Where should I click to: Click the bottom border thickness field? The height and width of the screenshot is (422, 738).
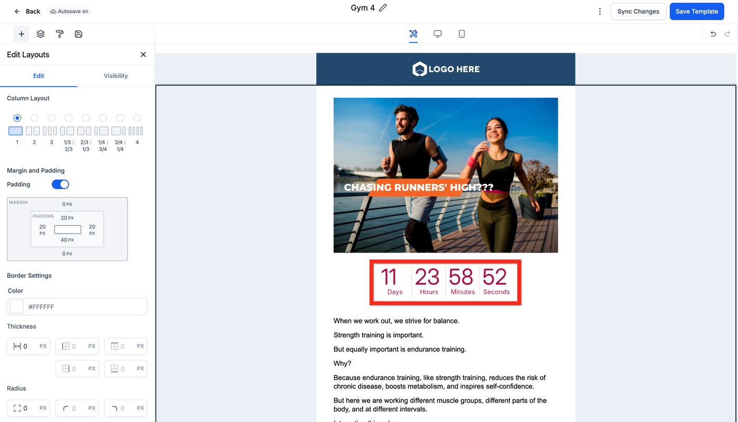(x=126, y=369)
